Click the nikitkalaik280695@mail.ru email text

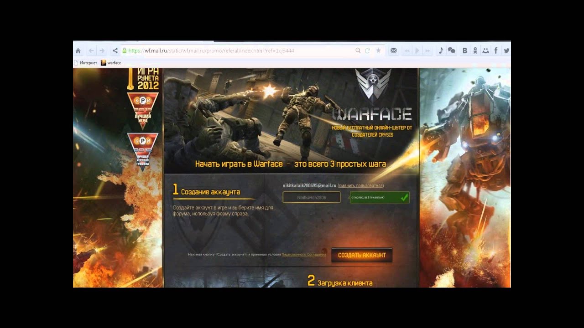click(x=309, y=185)
